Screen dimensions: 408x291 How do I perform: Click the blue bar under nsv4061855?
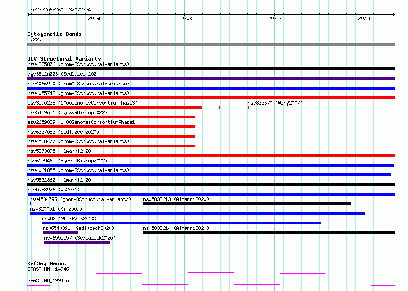[x=209, y=175]
